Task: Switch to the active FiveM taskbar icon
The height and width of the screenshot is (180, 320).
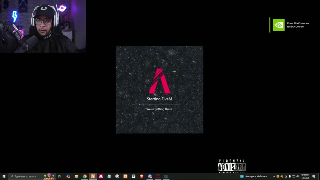Action: click(93, 176)
